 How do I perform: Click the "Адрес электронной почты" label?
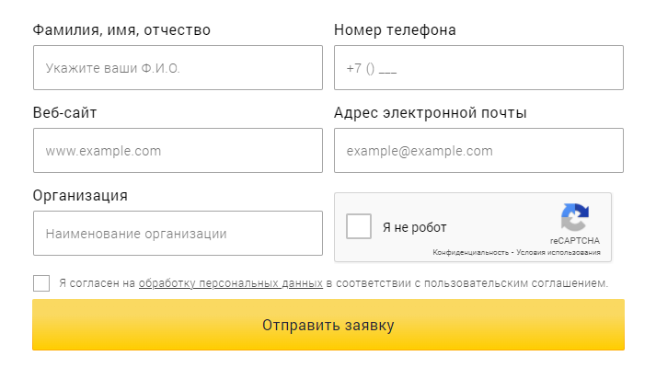430,113
